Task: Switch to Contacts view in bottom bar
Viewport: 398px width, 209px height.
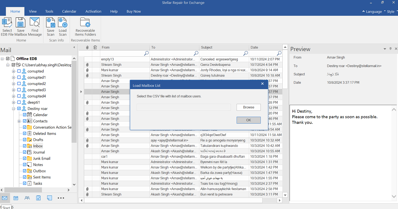Action: [27, 198]
